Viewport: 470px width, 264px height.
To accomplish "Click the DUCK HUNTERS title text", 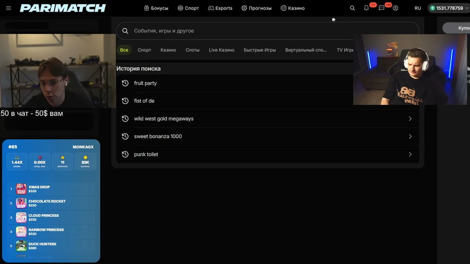I will [x=43, y=244].
